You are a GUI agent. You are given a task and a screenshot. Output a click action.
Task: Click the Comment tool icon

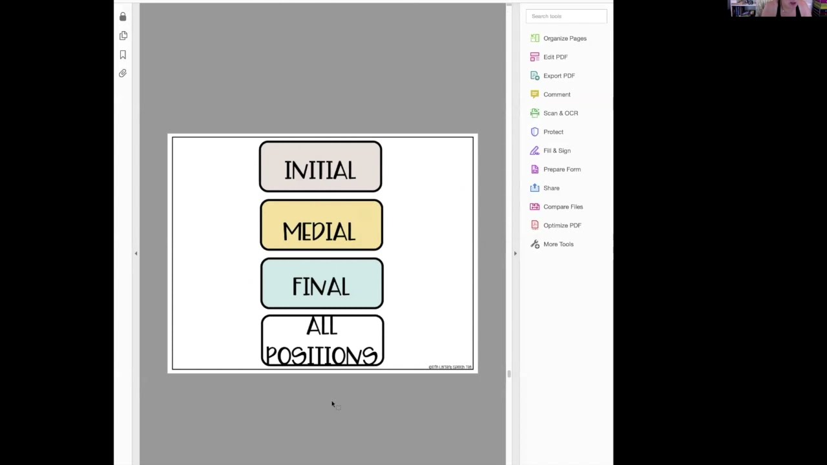click(534, 94)
